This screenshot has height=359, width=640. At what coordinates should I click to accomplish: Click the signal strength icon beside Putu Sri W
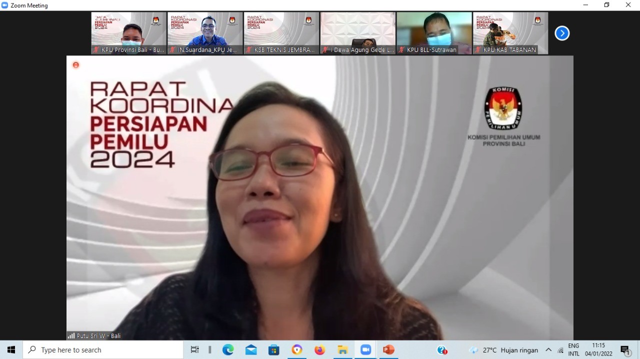coord(71,336)
